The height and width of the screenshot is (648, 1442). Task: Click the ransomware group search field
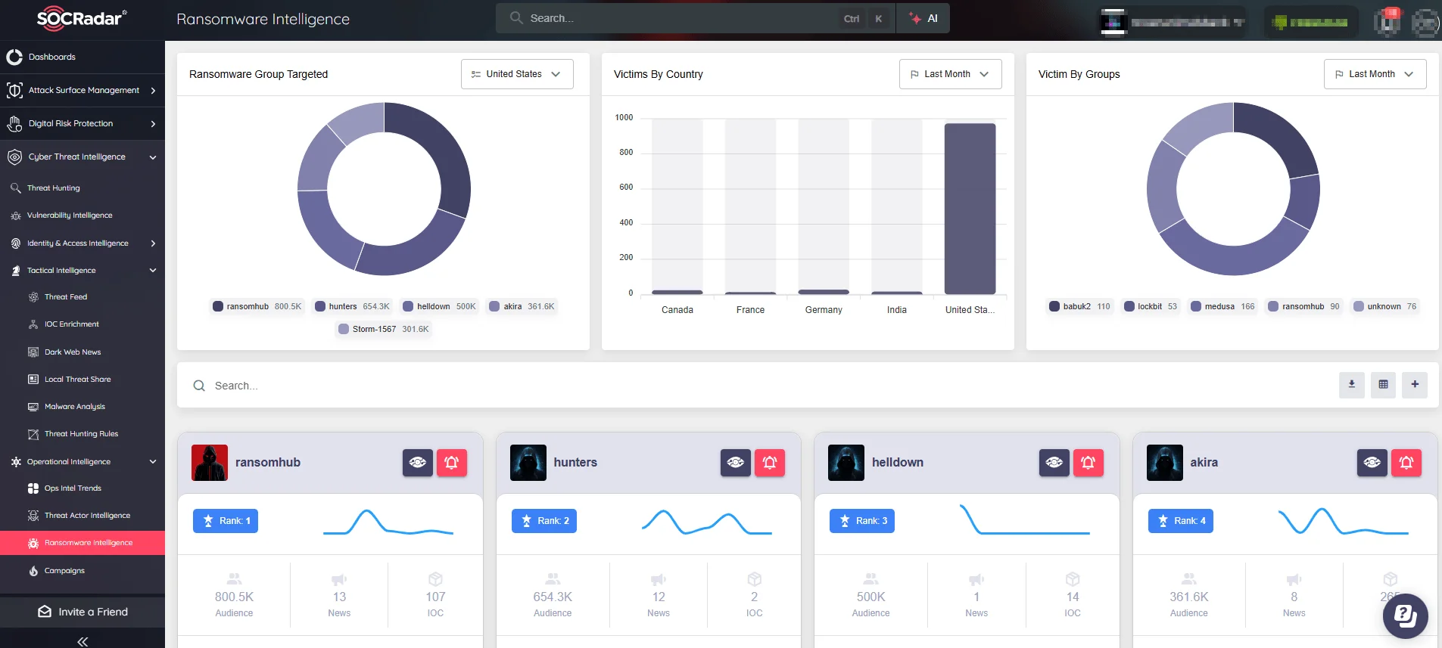757,386
